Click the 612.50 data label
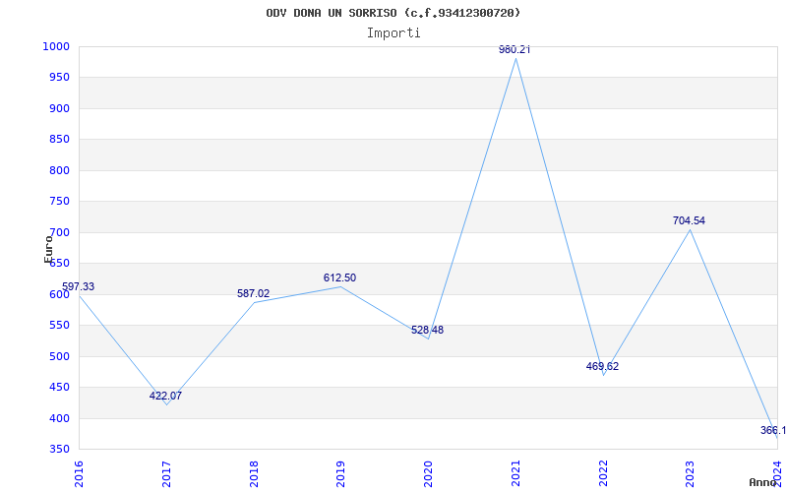Image resolution: width=787 pixels, height=492 pixels. 339,277
